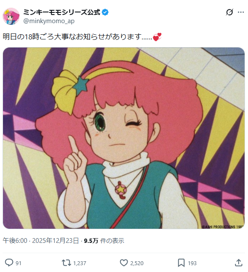Click the two hearts emoji in tweet
The height and width of the screenshot is (272, 248).
tap(157, 37)
